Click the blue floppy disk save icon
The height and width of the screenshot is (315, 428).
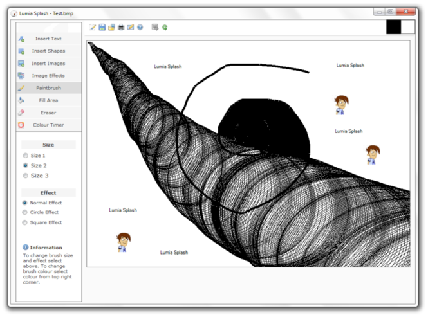(x=102, y=28)
